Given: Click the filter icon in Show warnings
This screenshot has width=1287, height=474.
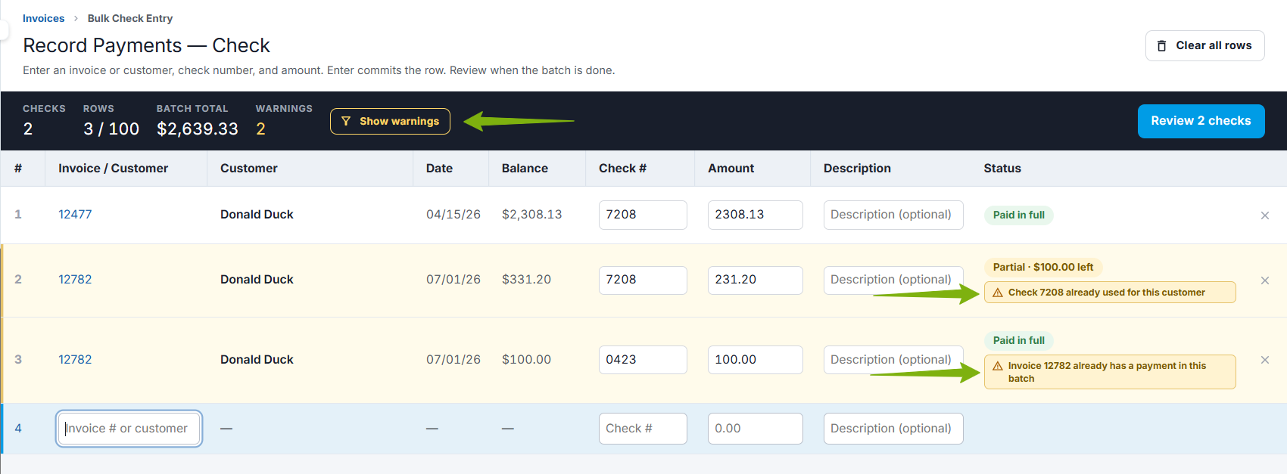Looking at the screenshot, I should click(x=346, y=121).
